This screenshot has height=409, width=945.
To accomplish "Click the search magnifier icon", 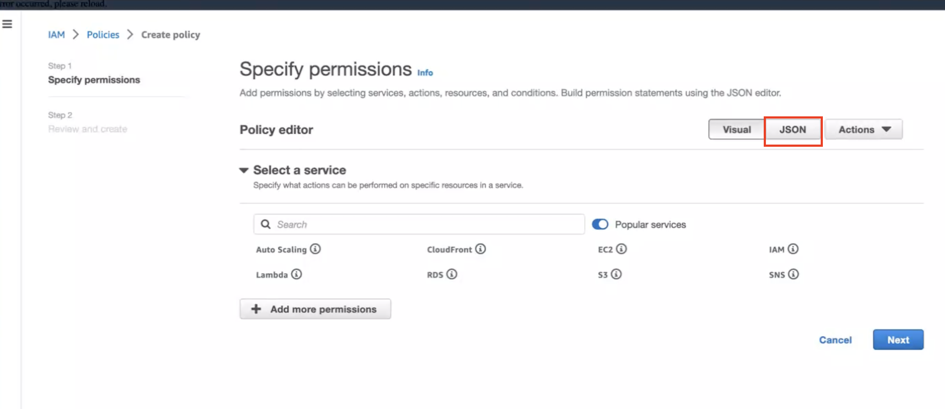I will tap(266, 224).
